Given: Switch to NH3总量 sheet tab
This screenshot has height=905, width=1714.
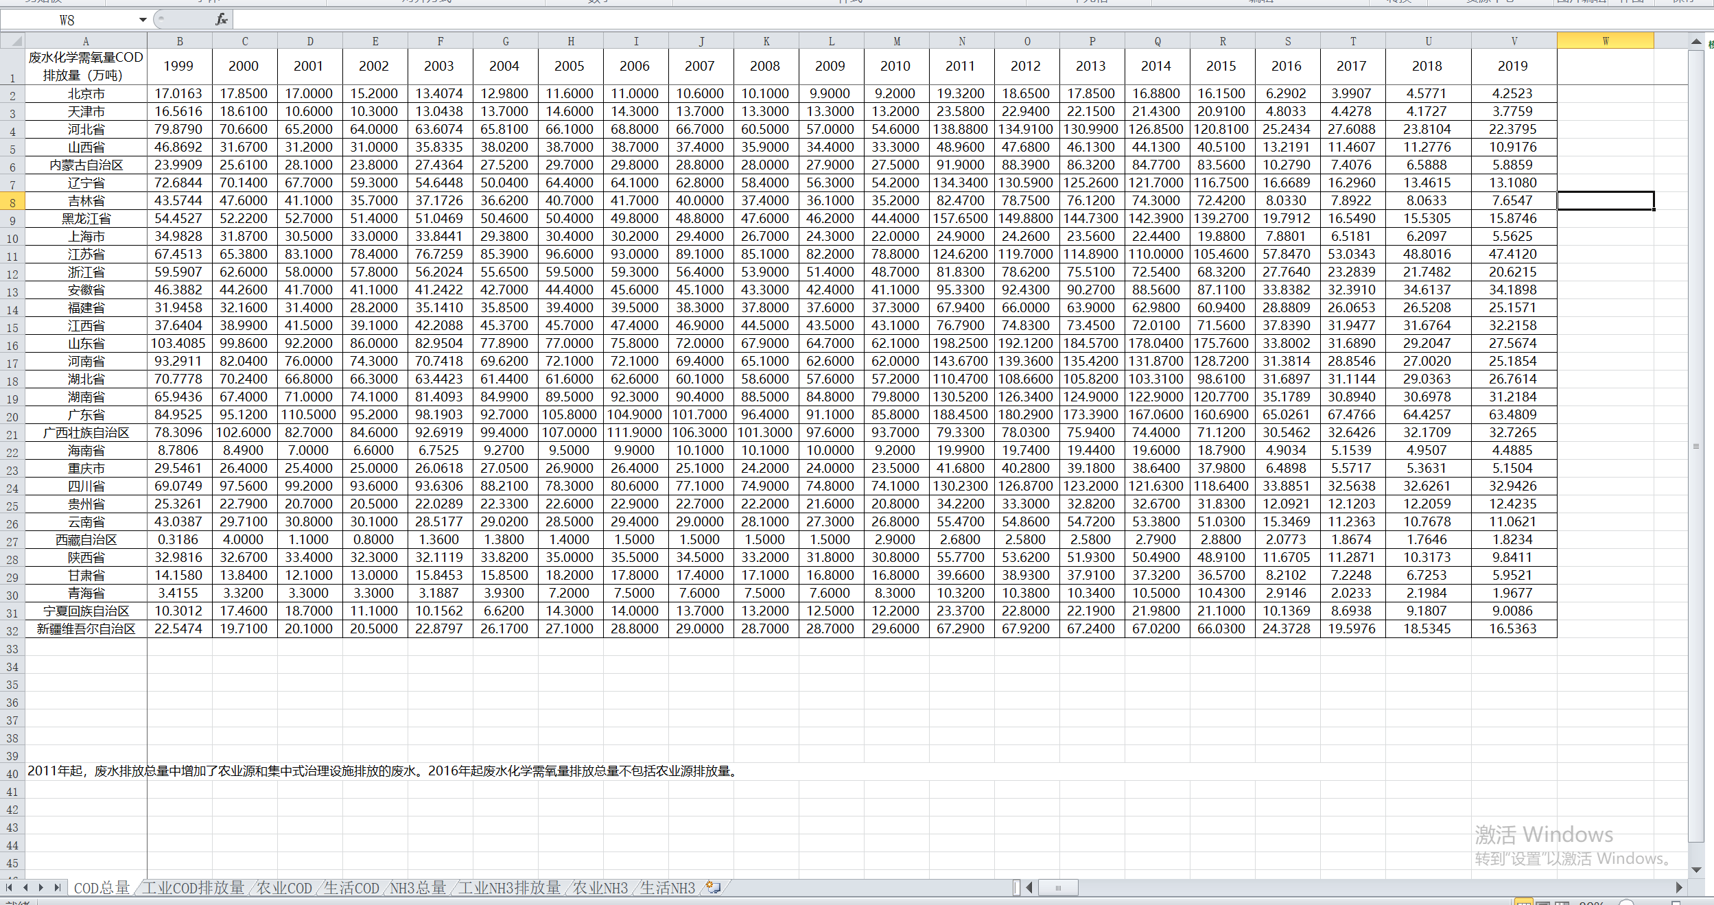Looking at the screenshot, I should point(417,888).
